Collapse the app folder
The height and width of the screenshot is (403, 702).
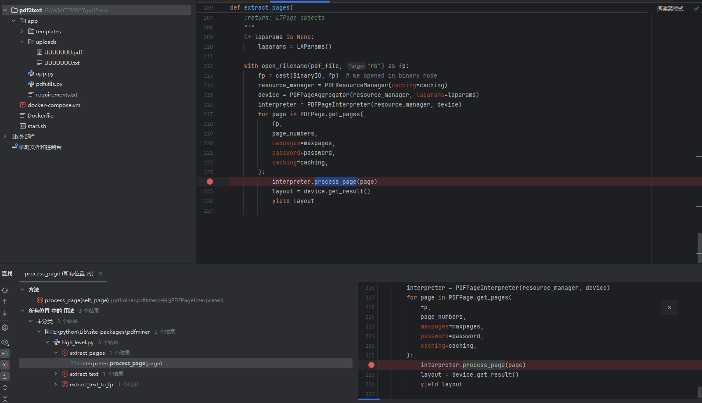14,21
